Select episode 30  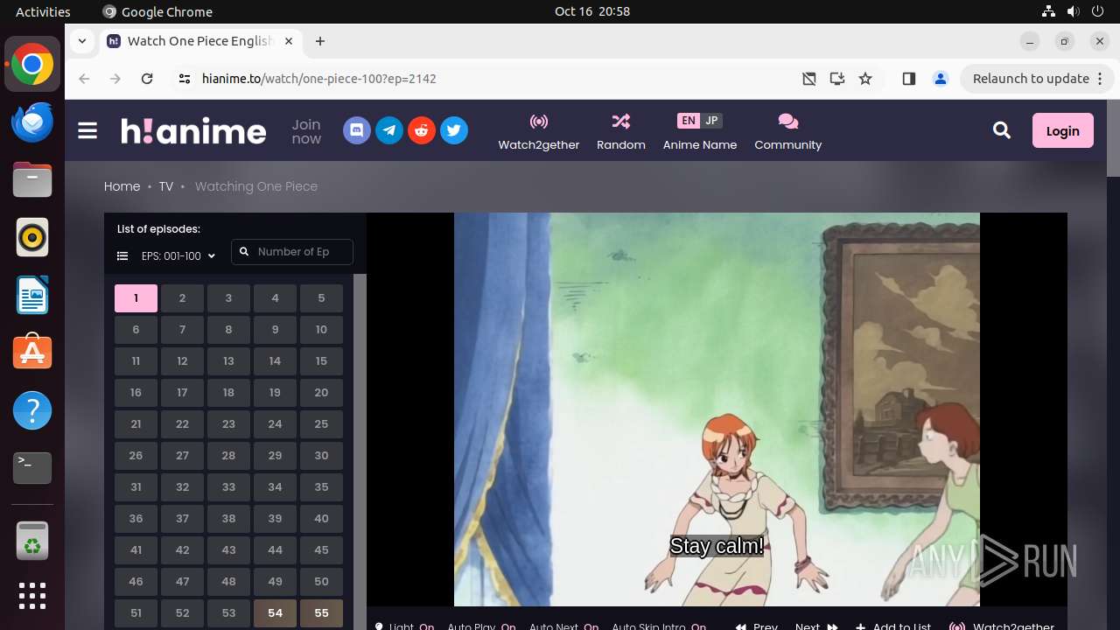tap(321, 456)
